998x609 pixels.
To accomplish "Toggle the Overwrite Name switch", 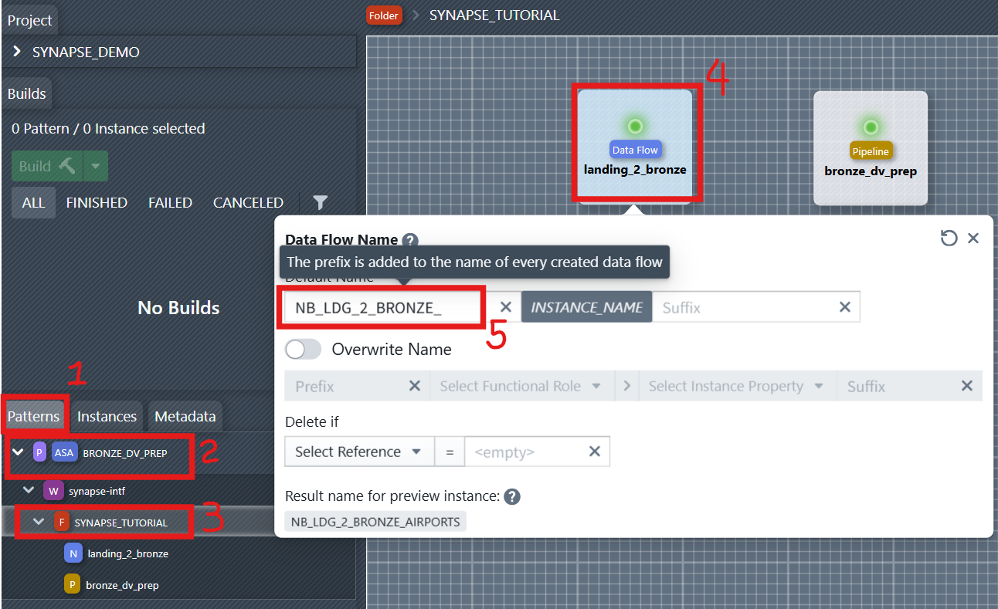I will (x=303, y=350).
